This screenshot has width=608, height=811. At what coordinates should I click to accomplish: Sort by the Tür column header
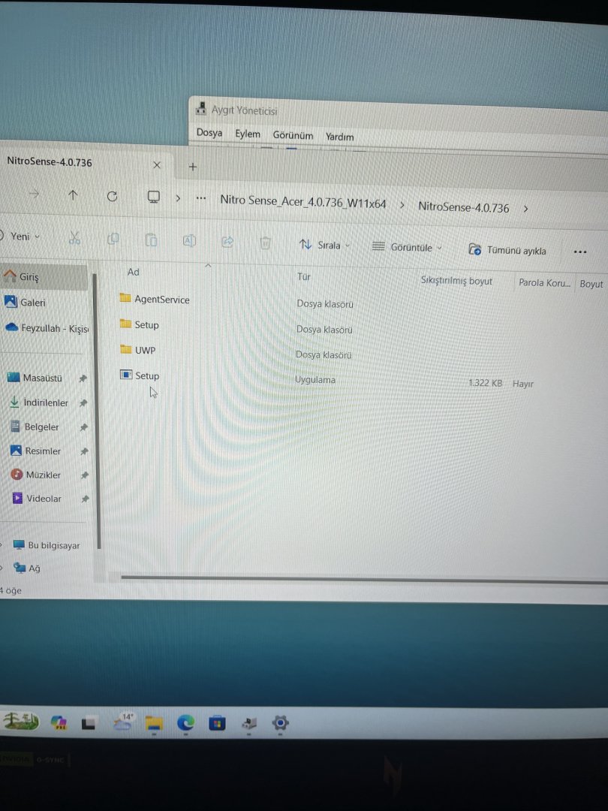[x=303, y=276]
